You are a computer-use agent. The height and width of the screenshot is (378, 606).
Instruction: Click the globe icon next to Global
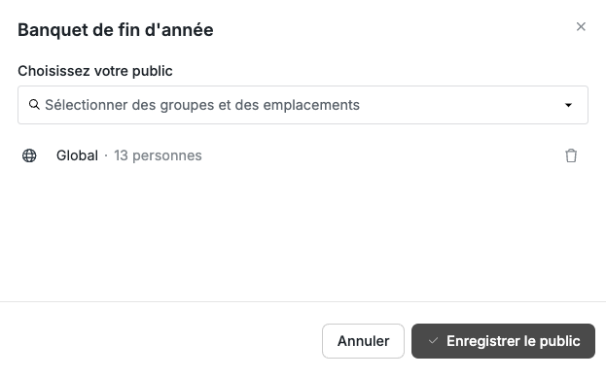point(29,155)
